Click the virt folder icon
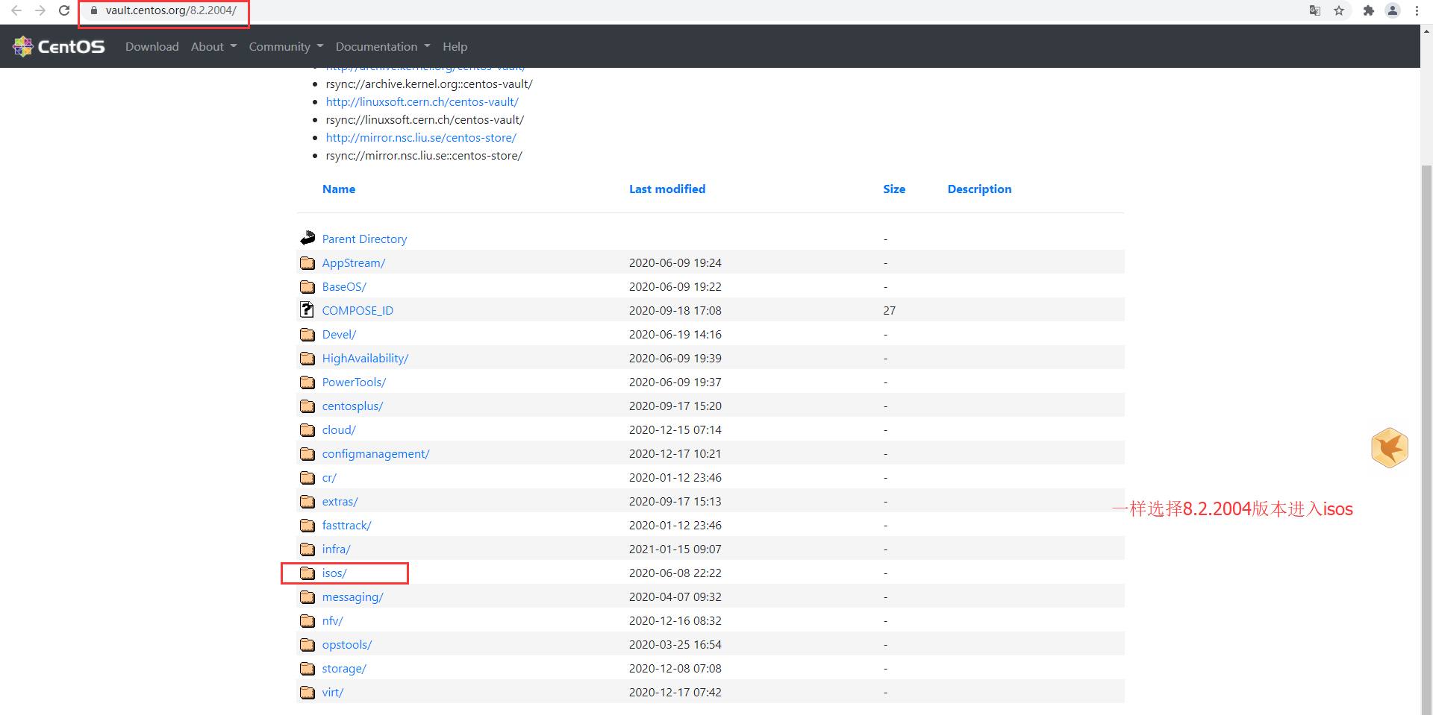 [x=307, y=692]
